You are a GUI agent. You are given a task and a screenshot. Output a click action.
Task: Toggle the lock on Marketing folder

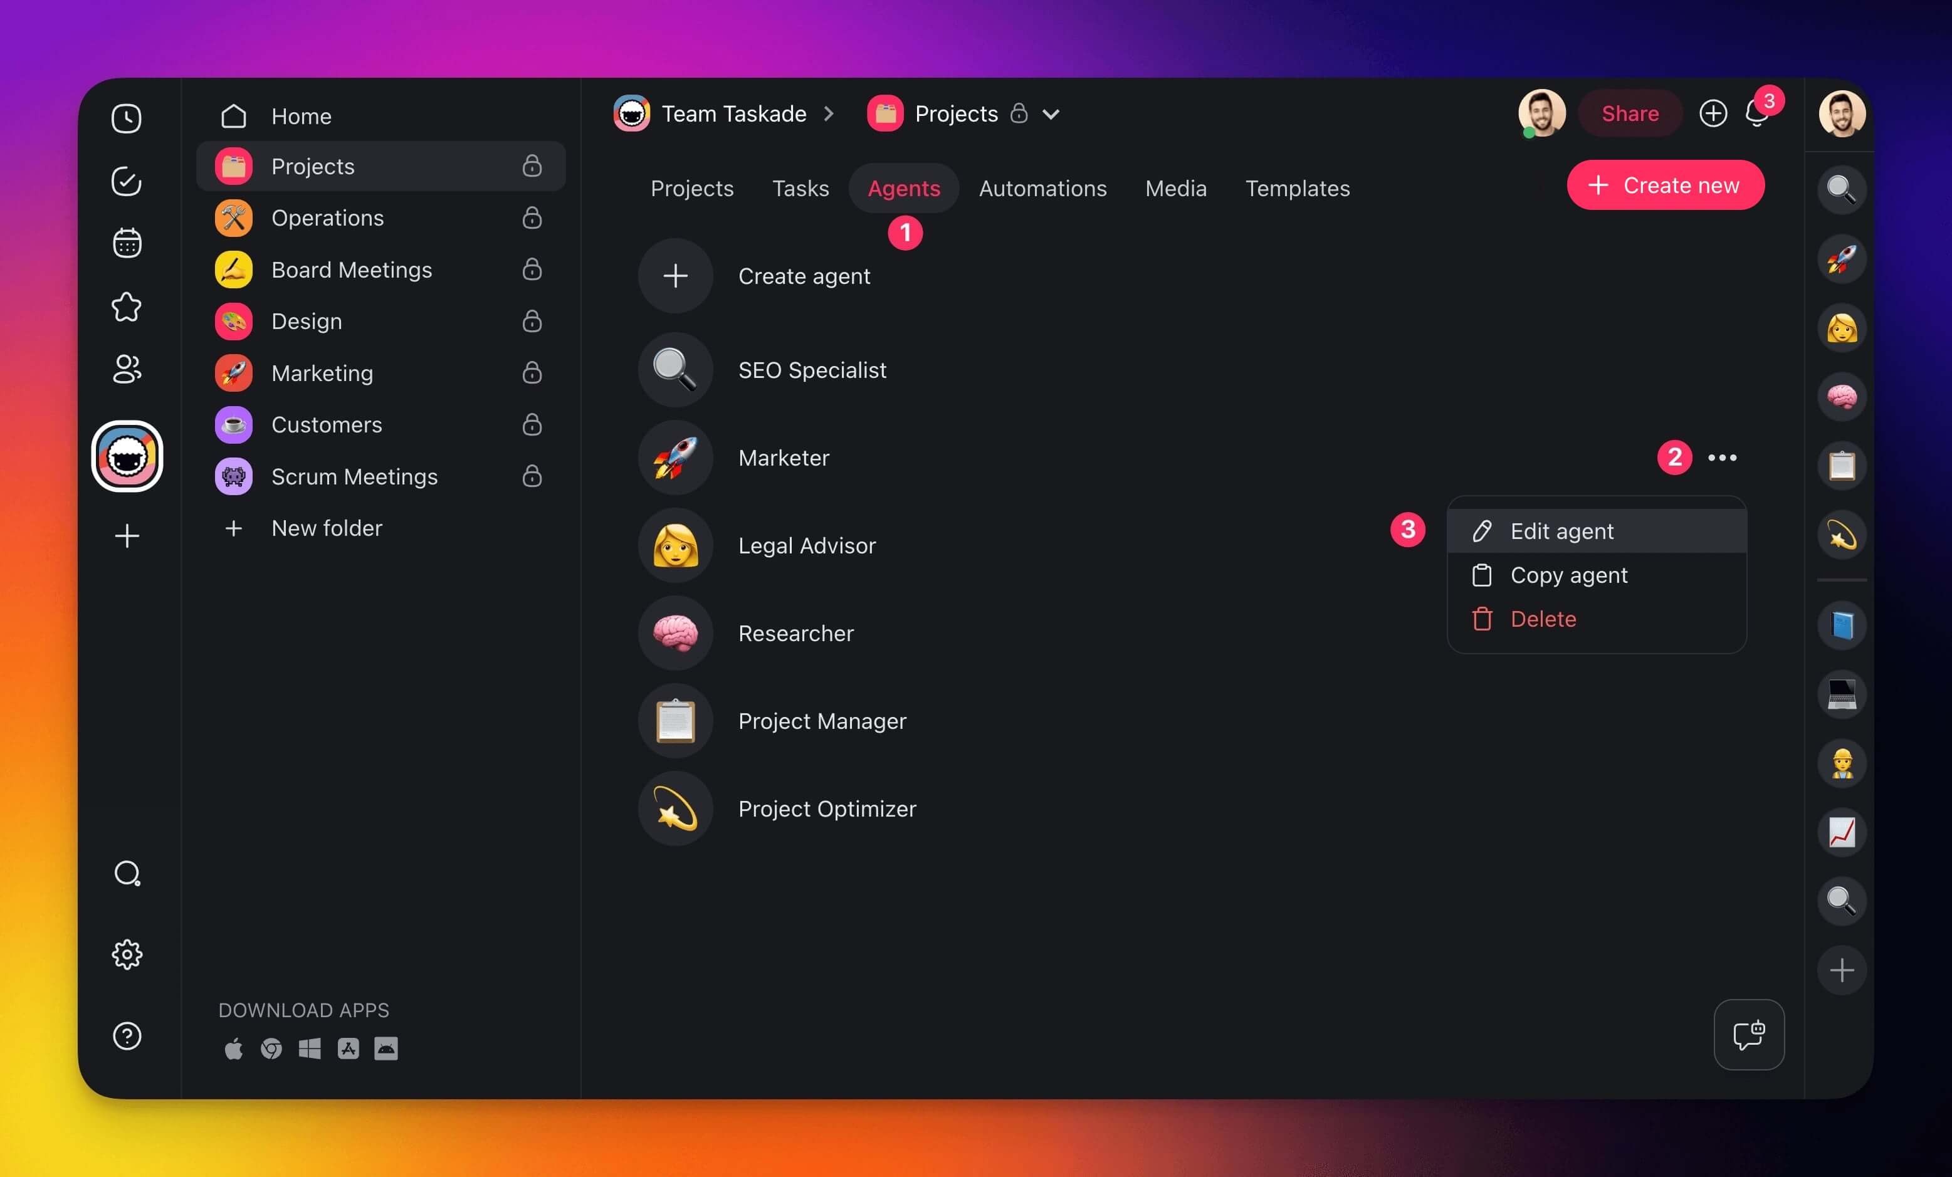[532, 373]
